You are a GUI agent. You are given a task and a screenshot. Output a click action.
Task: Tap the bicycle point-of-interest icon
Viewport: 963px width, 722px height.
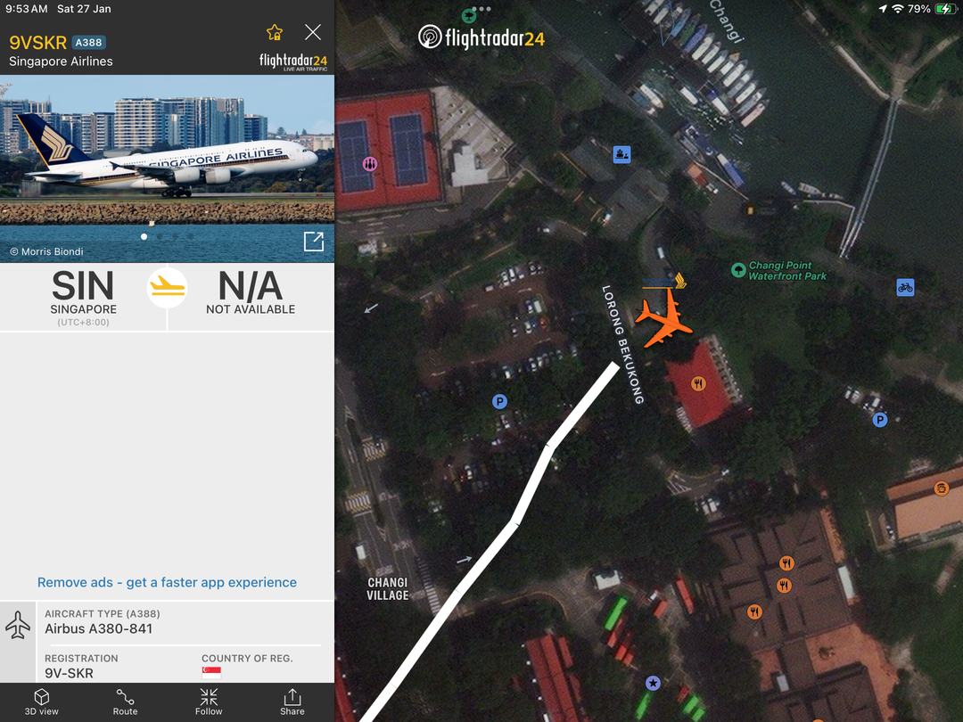(905, 287)
